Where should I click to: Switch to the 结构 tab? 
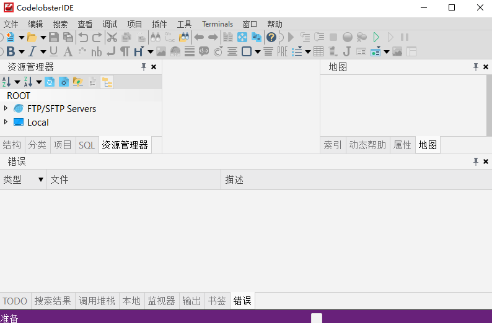[12, 145]
